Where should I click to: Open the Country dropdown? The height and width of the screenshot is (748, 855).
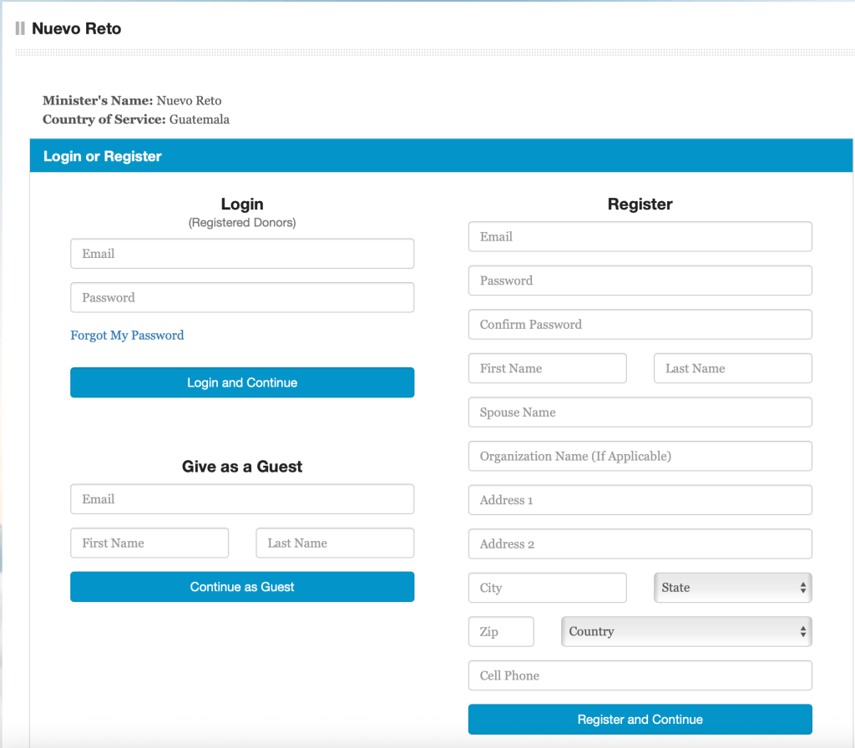(686, 632)
